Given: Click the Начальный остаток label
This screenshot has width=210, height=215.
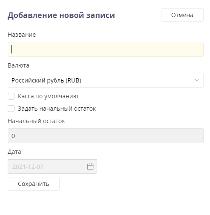Looking at the screenshot, I should 36,121.
